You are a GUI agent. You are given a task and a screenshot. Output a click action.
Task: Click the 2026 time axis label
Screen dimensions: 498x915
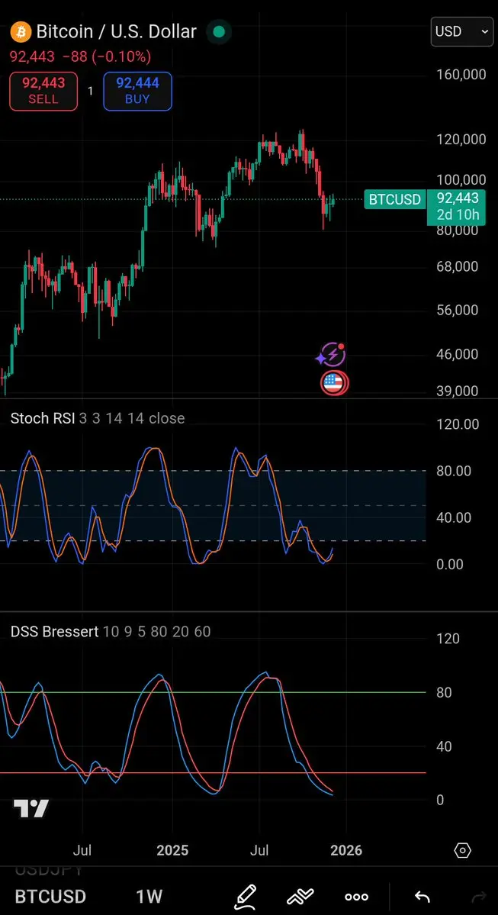[x=345, y=849]
